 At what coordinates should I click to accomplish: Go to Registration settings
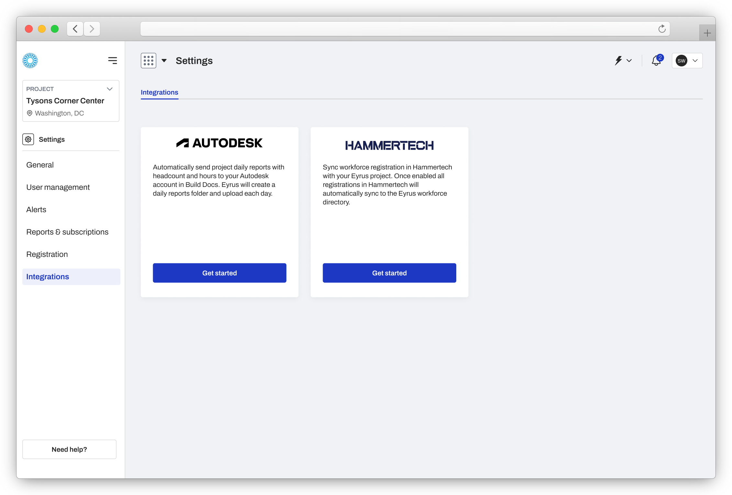click(47, 254)
